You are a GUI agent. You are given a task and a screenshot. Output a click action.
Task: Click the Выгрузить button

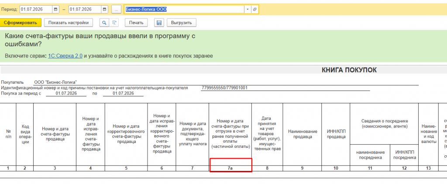181,23
